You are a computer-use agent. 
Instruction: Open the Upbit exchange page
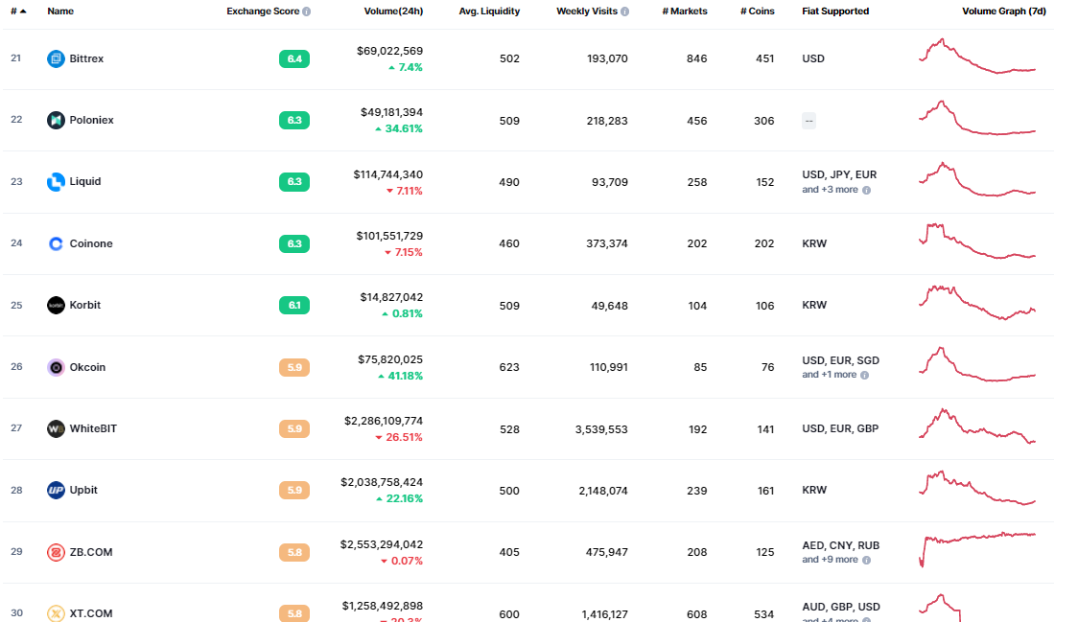coord(83,490)
